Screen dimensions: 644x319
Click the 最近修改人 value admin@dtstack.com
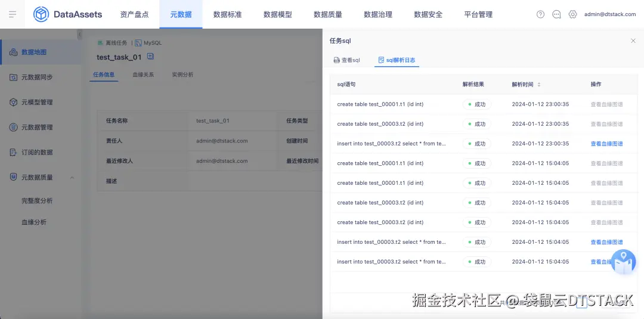coord(222,161)
